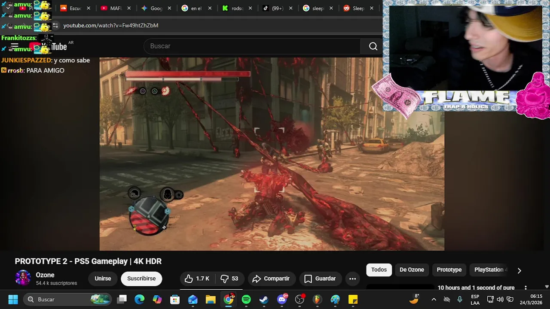Launch Microsoft Edge from the taskbar
This screenshot has height=309, width=550.
[139, 299]
